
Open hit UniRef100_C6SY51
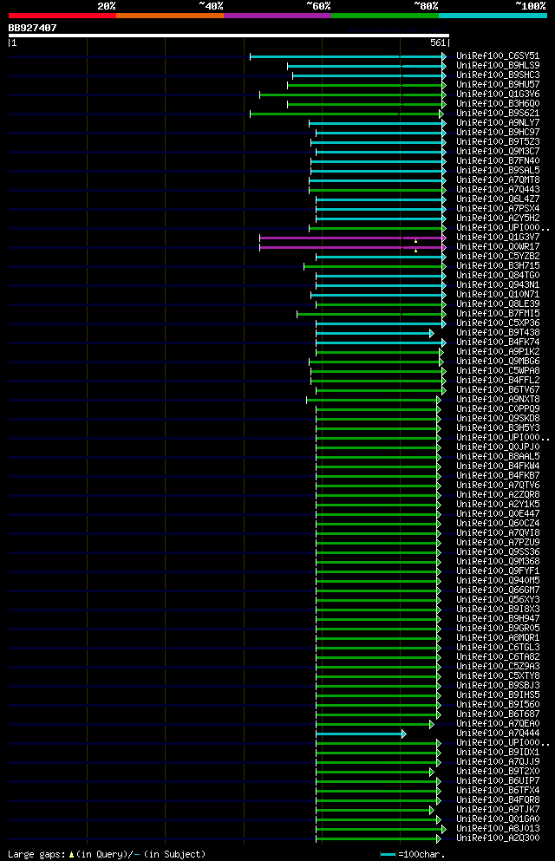point(498,56)
